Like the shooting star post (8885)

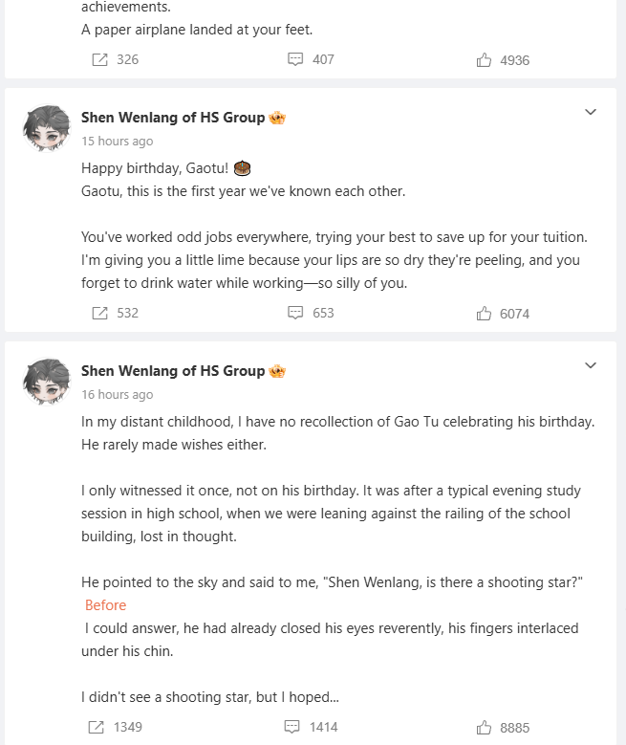(503, 728)
